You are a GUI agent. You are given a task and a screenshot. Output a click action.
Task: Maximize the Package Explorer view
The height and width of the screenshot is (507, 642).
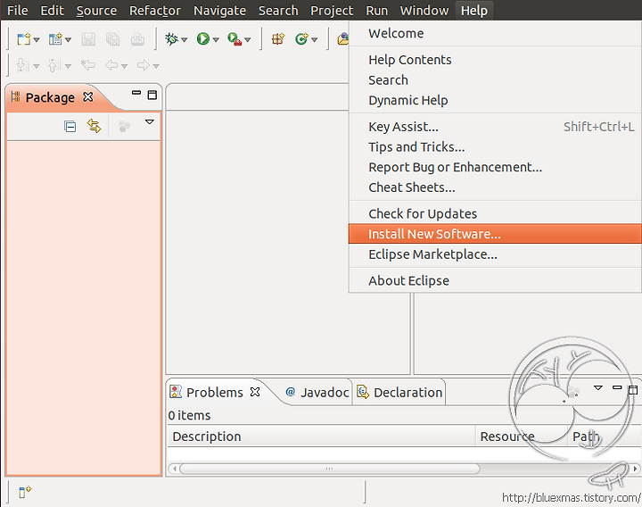152,96
